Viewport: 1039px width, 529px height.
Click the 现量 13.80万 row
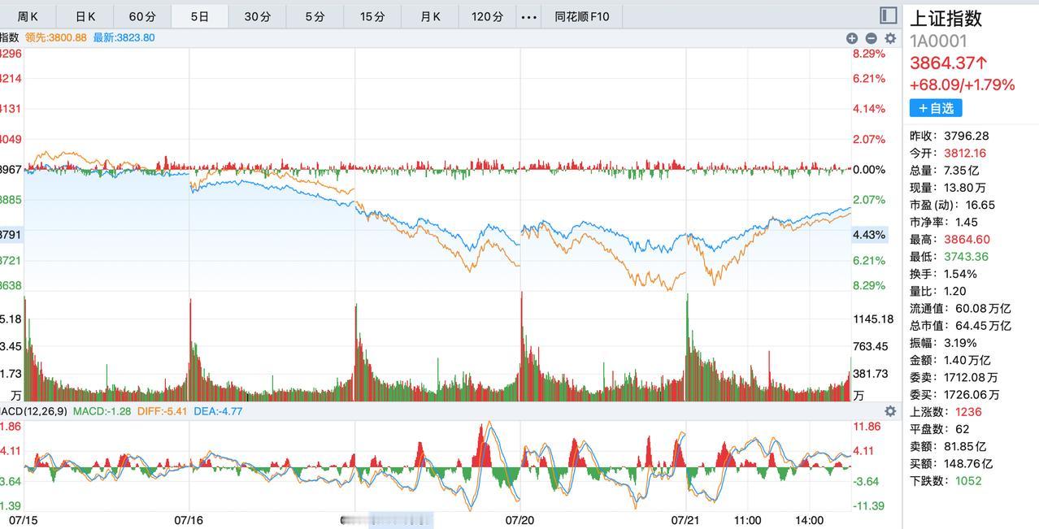[x=947, y=188]
